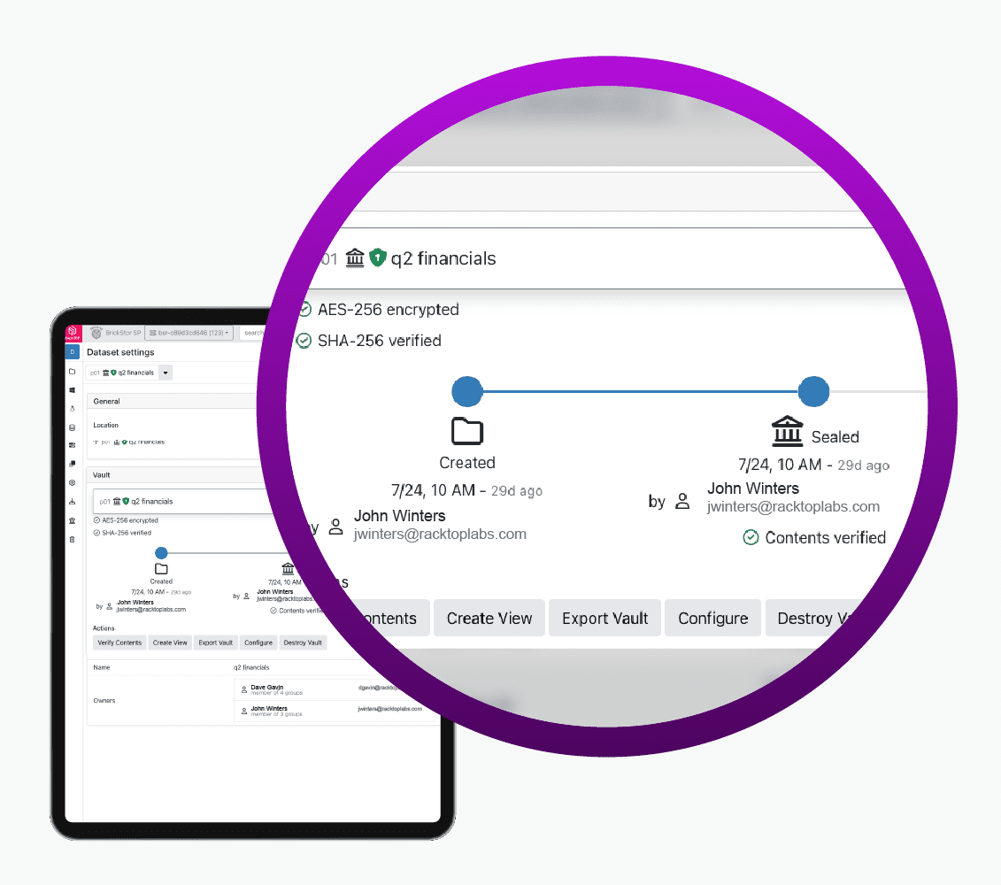Click Configure in the magnified view
This screenshot has width=1001, height=885.
[x=713, y=618]
